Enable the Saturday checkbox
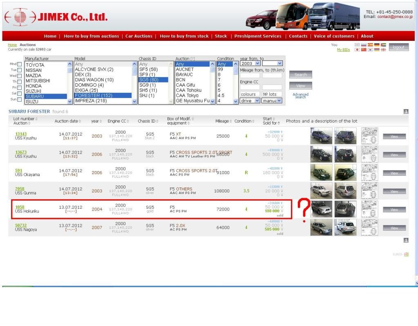 [20, 94]
